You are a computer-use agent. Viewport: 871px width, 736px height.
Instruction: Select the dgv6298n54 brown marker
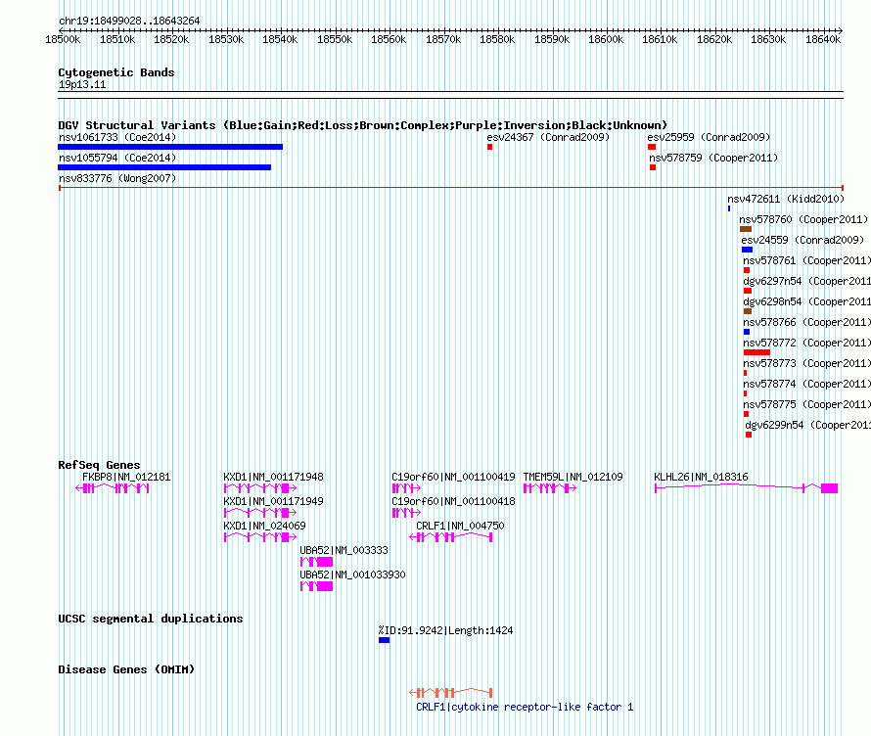[x=748, y=311]
